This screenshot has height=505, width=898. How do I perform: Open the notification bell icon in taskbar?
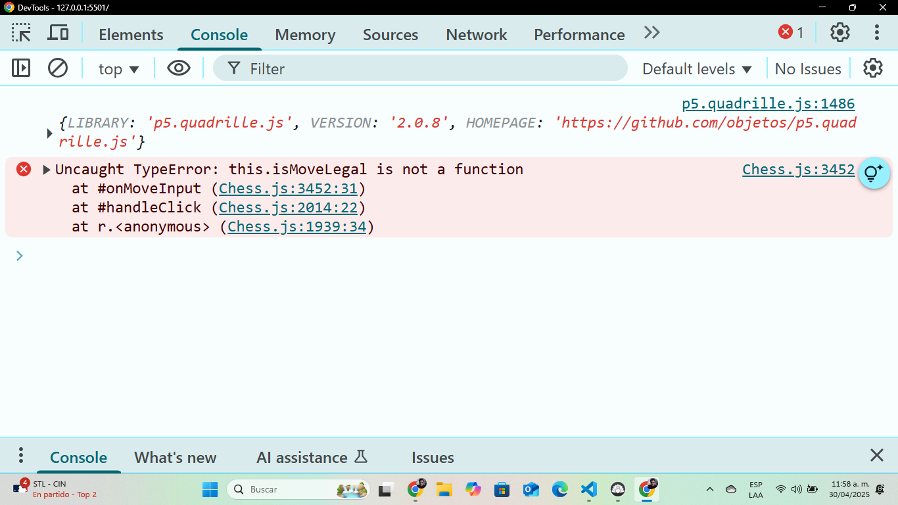(x=880, y=489)
